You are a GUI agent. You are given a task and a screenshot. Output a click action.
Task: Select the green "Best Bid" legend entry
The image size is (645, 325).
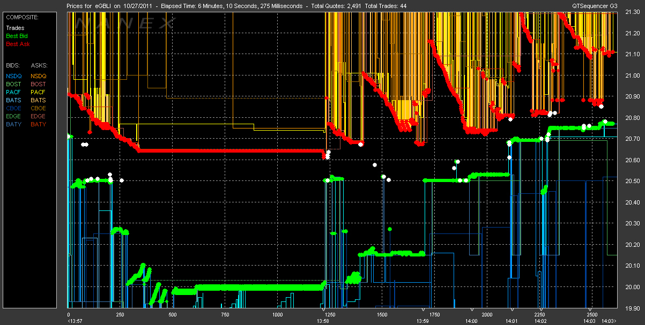click(x=17, y=36)
